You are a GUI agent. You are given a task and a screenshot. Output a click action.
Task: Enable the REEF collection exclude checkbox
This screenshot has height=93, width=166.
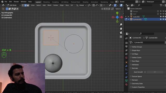tap(158, 14)
